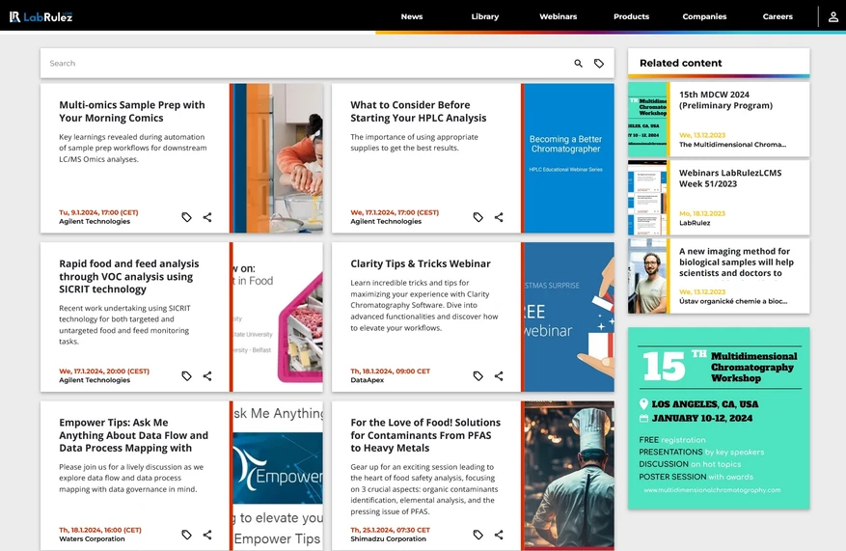Open Empower Tips: Ask Me Anything title
This screenshot has width=846, height=551.
(x=133, y=435)
